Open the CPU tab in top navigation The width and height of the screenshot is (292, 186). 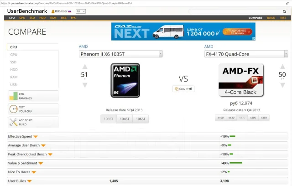[x=12, y=18]
